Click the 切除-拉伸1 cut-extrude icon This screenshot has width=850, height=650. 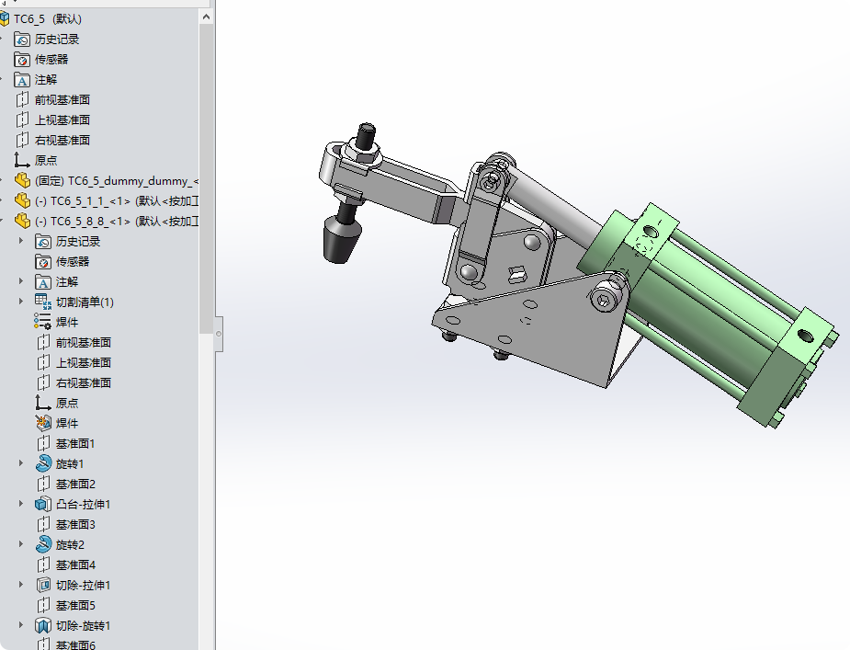(x=43, y=585)
